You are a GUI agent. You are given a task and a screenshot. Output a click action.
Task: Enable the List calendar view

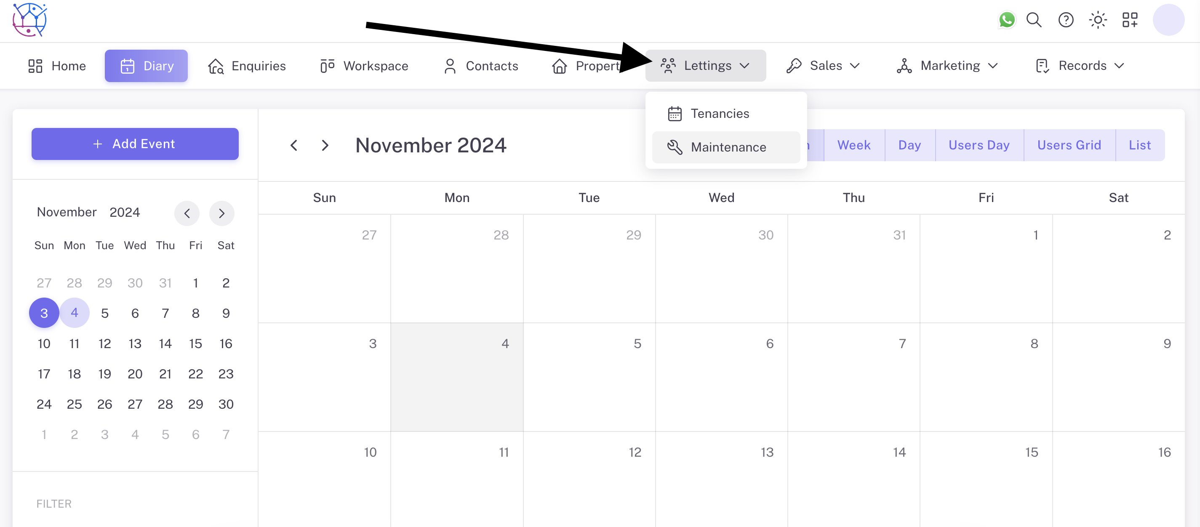[x=1139, y=145]
